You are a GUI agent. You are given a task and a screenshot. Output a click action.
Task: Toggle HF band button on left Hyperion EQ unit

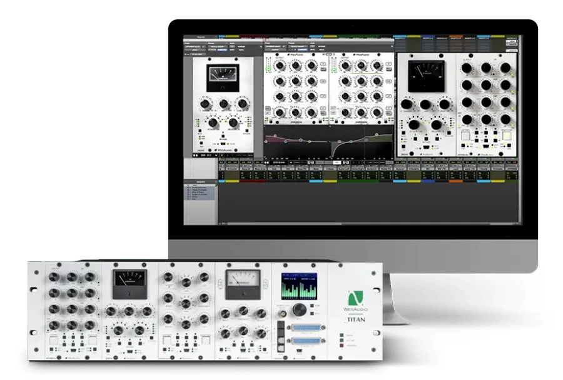pos(323,64)
